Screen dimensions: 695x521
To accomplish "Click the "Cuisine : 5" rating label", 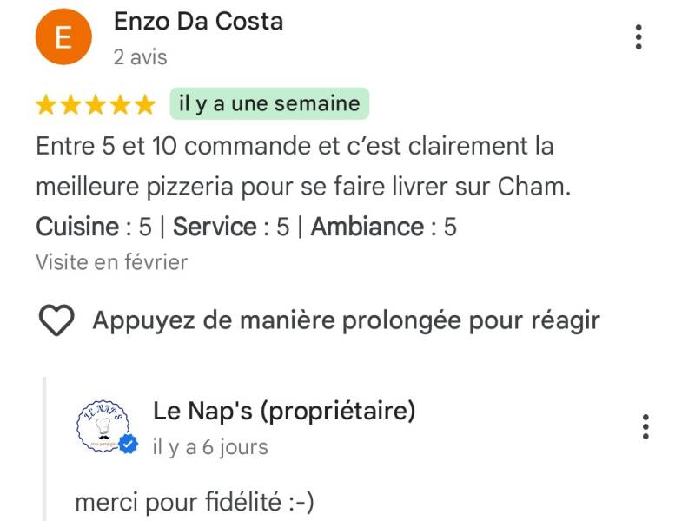I will (94, 228).
